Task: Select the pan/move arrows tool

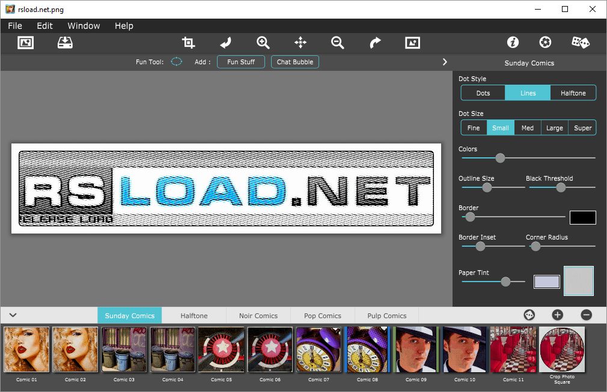Action: point(300,43)
